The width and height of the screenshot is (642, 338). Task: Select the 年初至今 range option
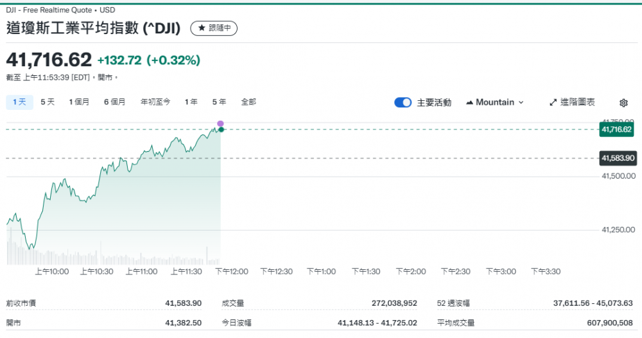click(155, 102)
